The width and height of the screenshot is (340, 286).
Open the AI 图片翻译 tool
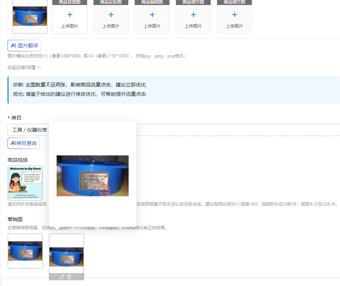point(24,46)
